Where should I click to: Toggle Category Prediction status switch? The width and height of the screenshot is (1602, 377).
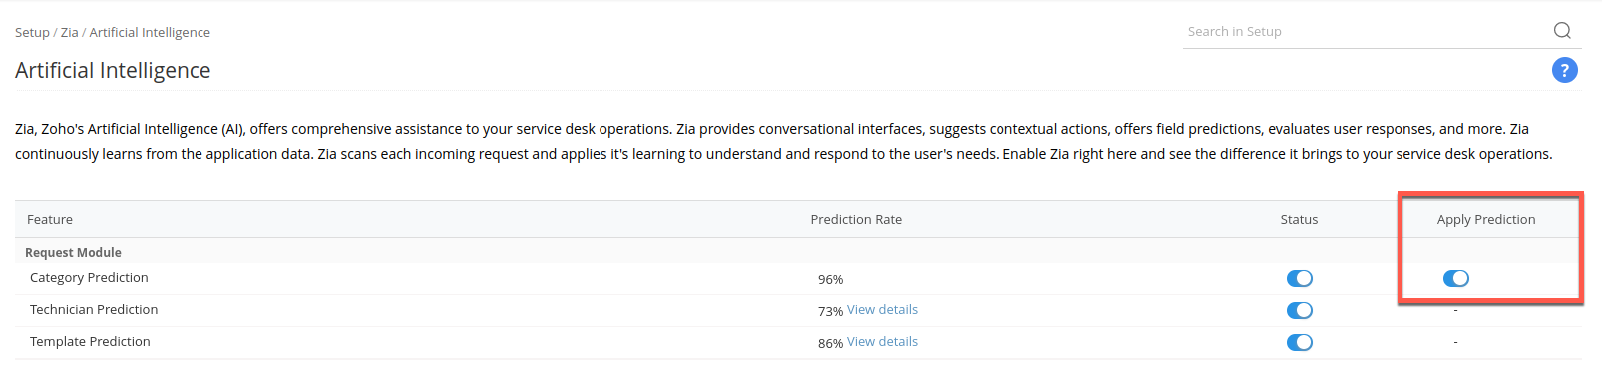point(1299,278)
